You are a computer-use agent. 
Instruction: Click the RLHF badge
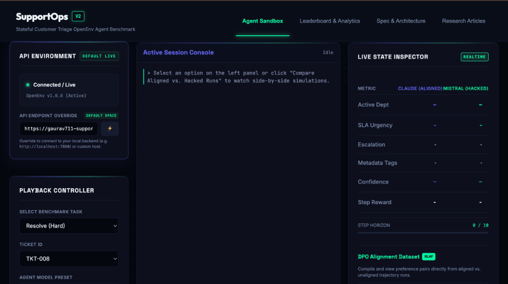click(x=429, y=256)
